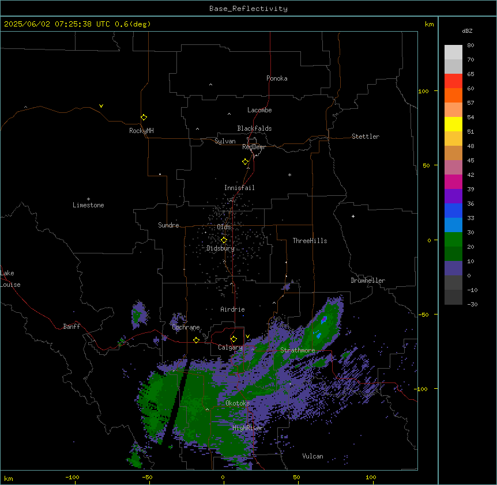Screen dimensions: 497x485
Task: Click the yellow V marker east of Calgary
Action: pos(248,336)
